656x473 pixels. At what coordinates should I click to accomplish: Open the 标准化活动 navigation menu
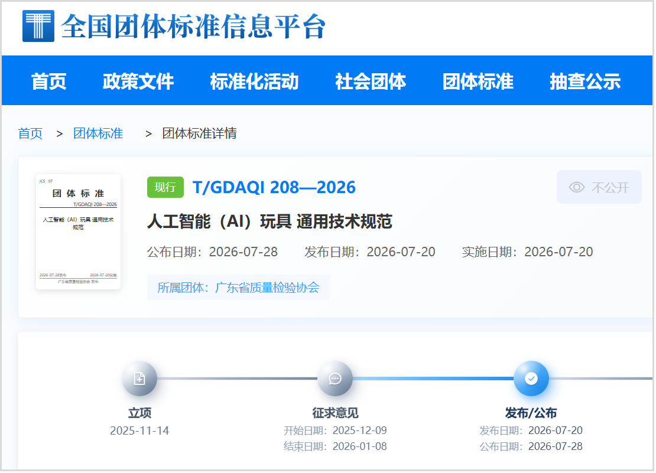[x=254, y=81]
